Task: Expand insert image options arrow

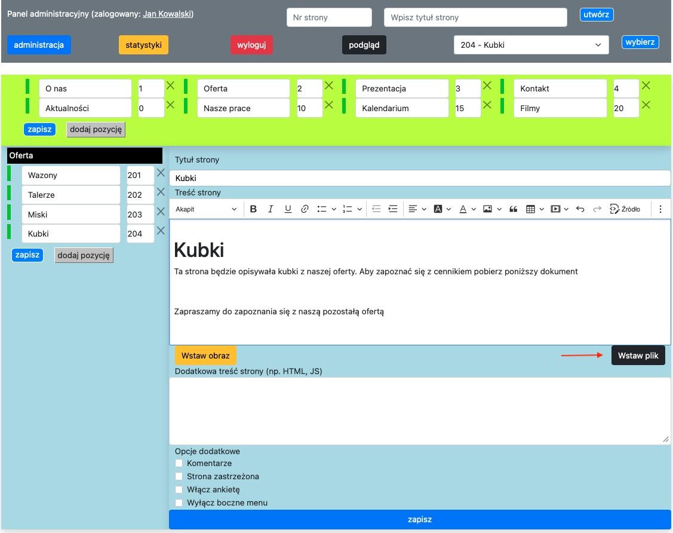Action: click(499, 209)
